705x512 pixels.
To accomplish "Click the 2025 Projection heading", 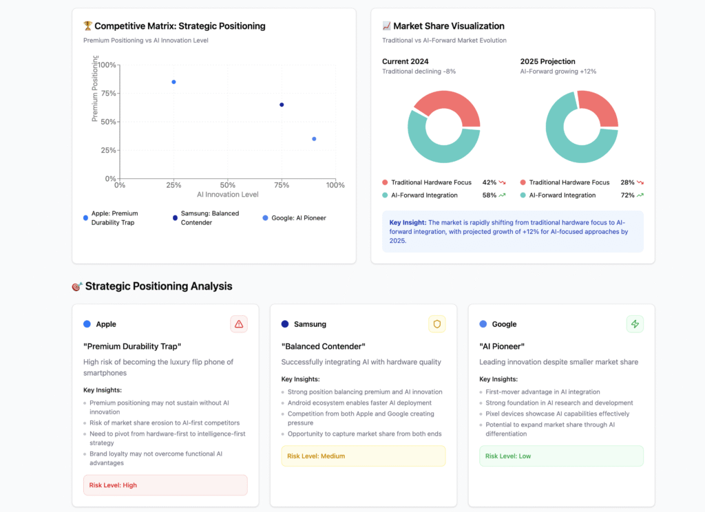I will [x=547, y=61].
